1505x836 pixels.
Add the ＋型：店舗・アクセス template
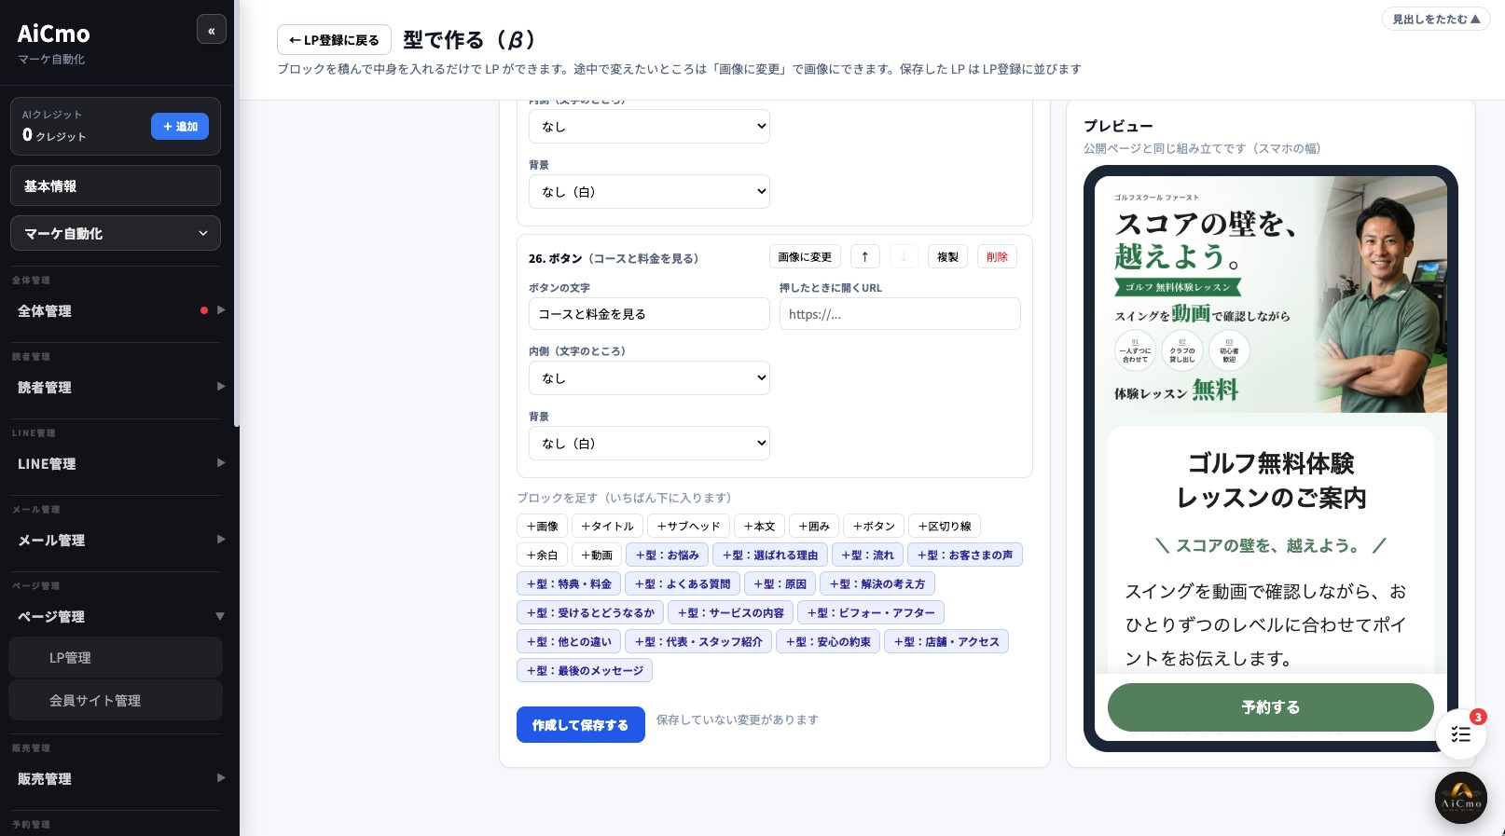click(x=946, y=642)
